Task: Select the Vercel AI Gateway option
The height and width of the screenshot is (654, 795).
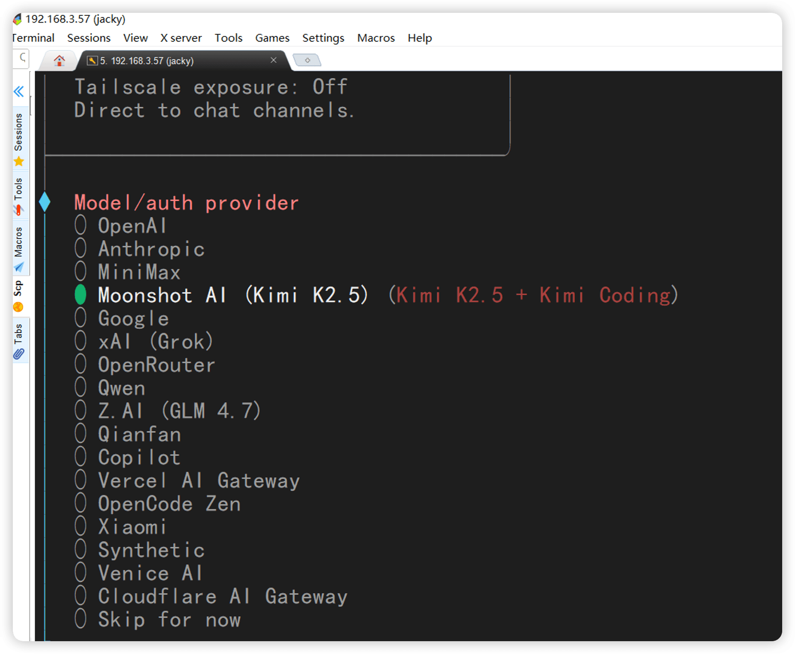Action: (x=187, y=480)
